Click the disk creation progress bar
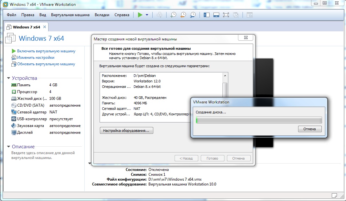Image resolution: width=346 pixels, height=201 pixels. pos(259,120)
